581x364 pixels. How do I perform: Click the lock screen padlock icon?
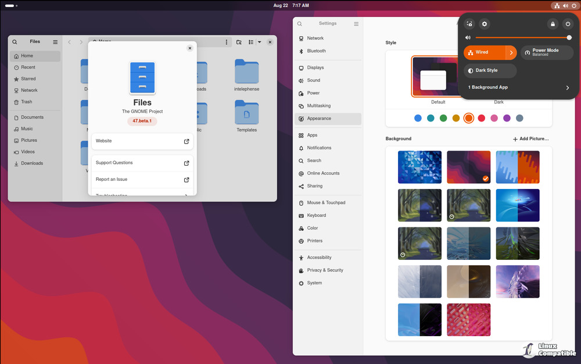pyautogui.click(x=553, y=24)
